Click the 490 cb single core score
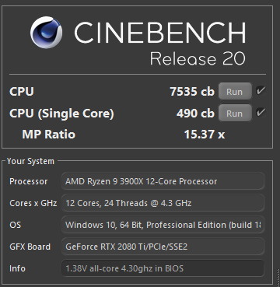 (x=195, y=114)
